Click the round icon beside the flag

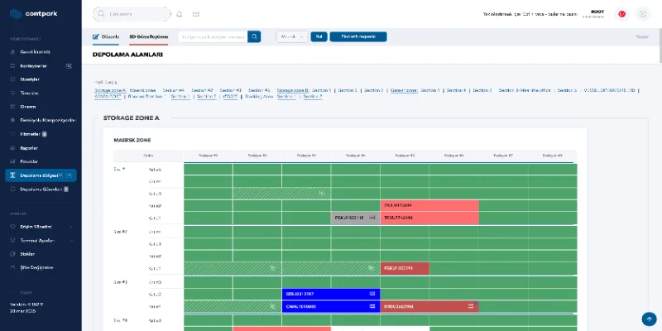[643, 14]
